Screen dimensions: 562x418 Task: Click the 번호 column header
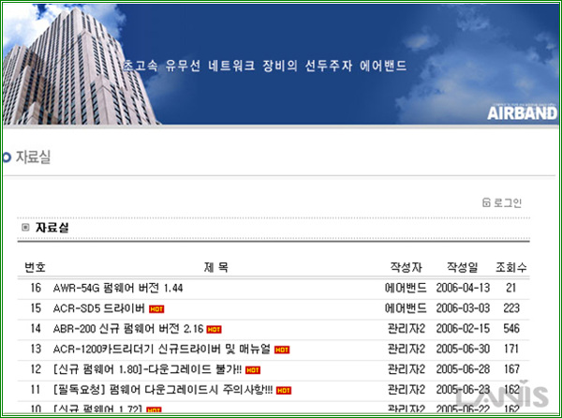[35, 267]
